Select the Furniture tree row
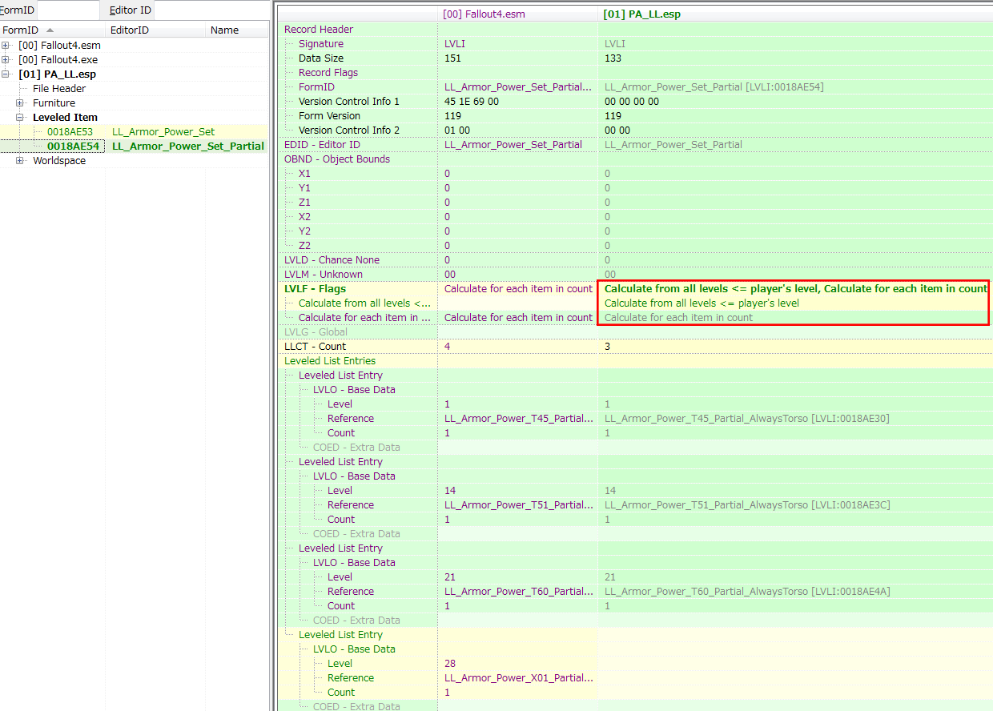The height and width of the screenshot is (711, 993). pyautogui.click(x=54, y=102)
